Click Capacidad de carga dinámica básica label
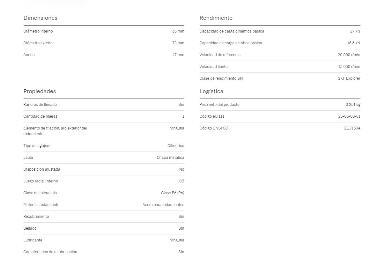Screen dimensions: 370x266 [232, 31]
